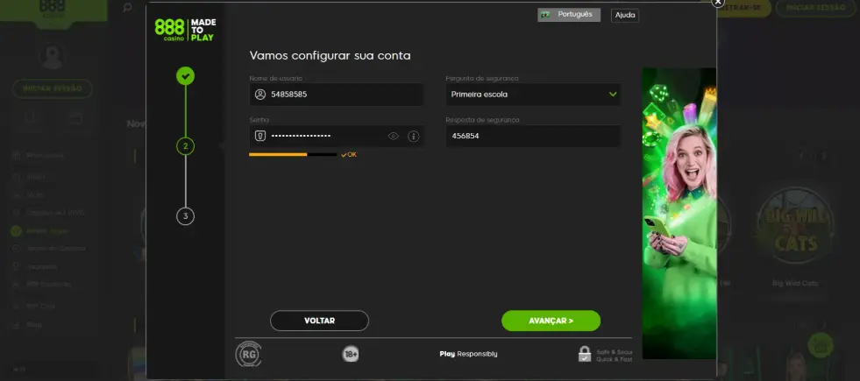Click the highlighted green sidebar menu item
The image size is (860, 381).
[x=47, y=231]
